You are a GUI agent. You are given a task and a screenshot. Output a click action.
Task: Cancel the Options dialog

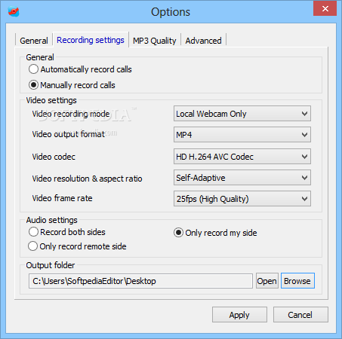(x=300, y=315)
